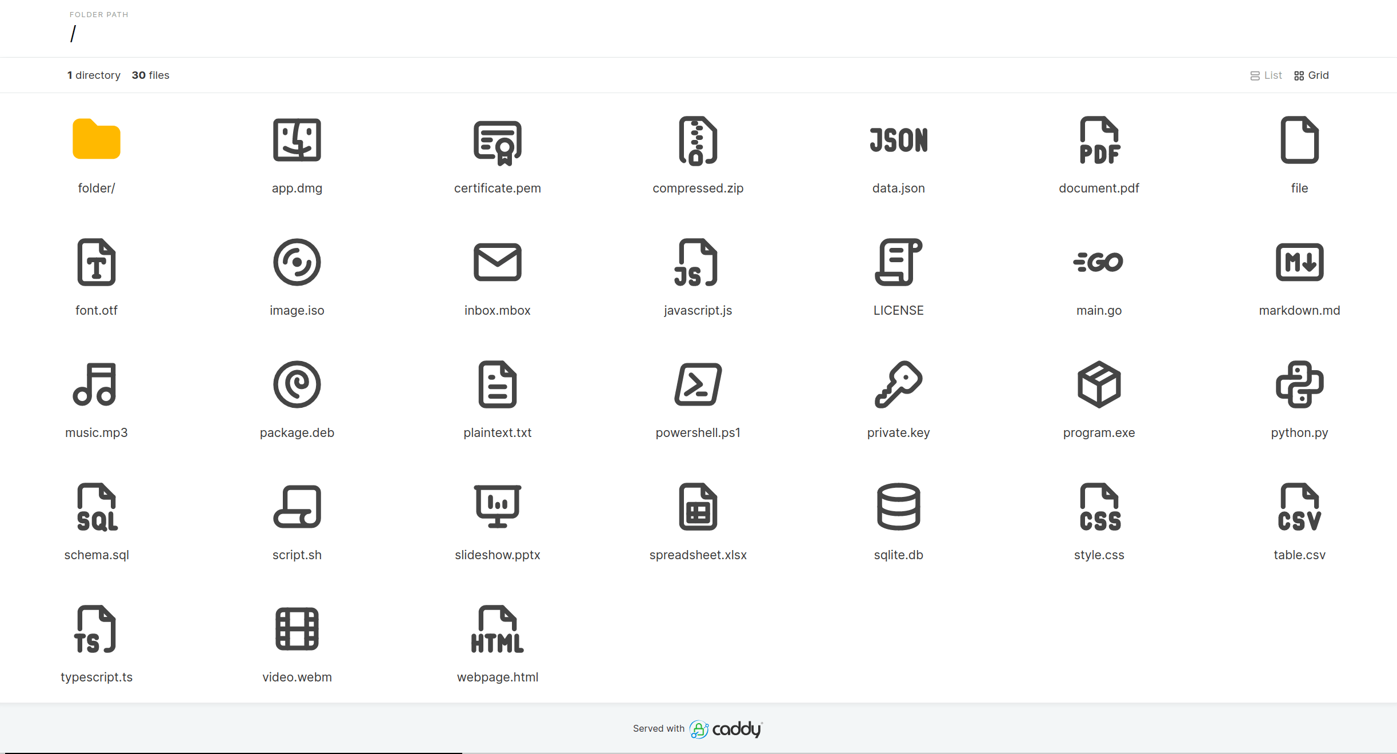1397x754 pixels.
Task: Click the compressed.zip archive icon
Action: pos(698,141)
